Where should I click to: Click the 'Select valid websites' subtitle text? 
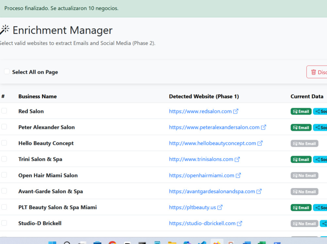click(77, 43)
